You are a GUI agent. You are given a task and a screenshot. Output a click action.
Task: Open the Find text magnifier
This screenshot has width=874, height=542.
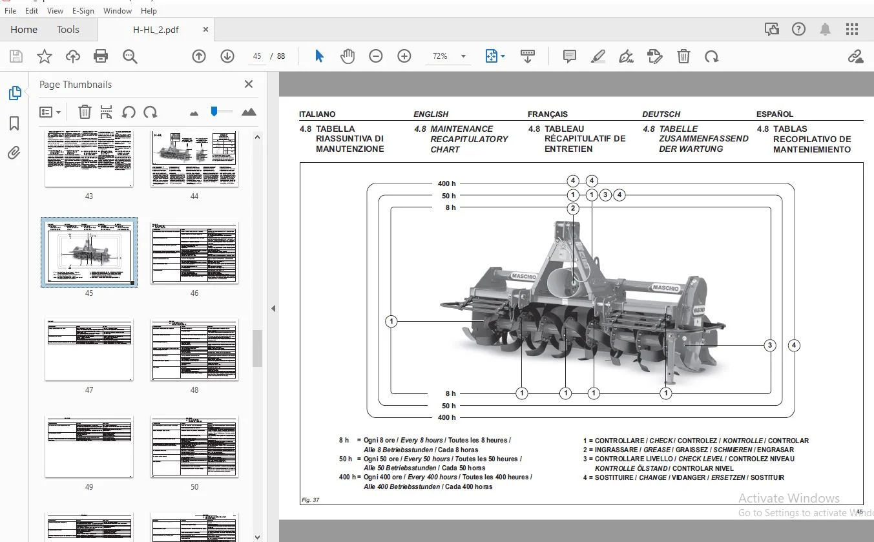130,56
